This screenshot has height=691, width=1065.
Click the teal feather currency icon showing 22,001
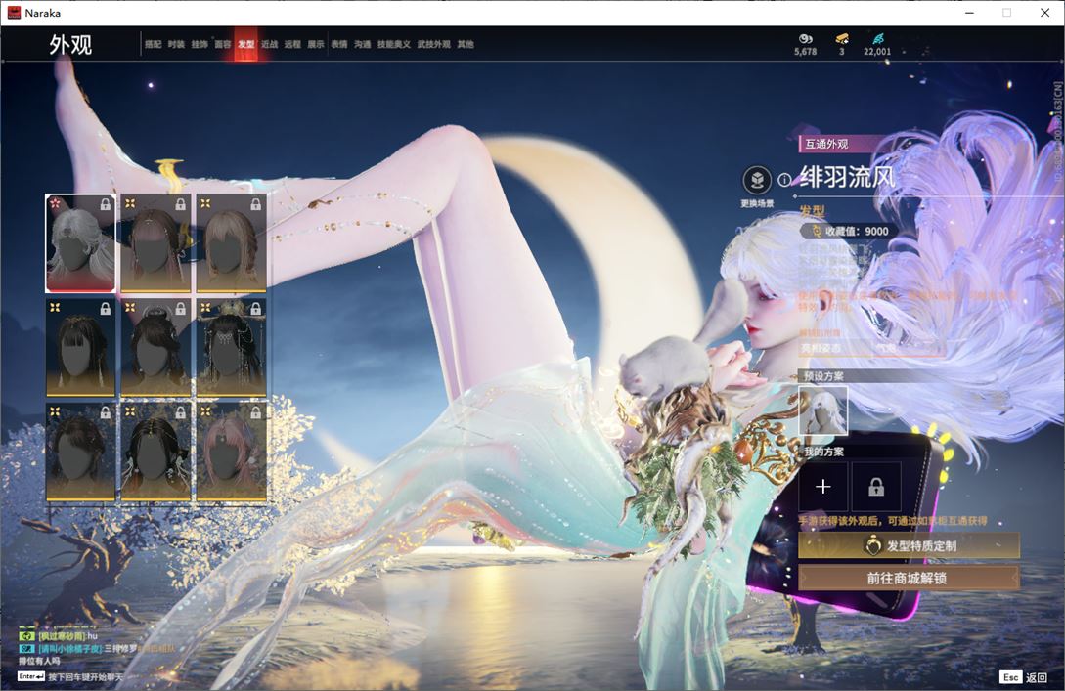pos(877,38)
